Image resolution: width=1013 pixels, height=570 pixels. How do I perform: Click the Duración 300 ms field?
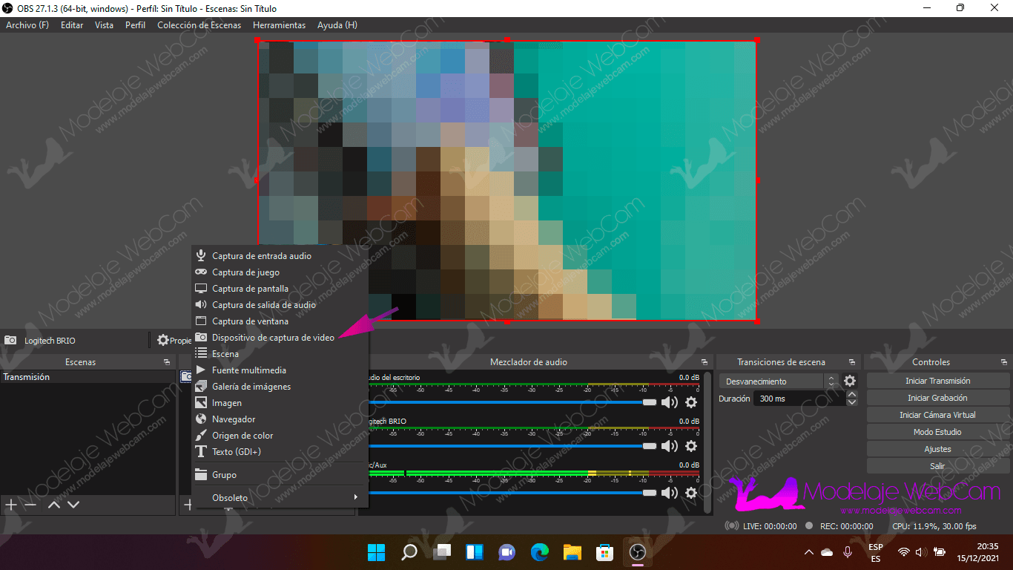(798, 399)
